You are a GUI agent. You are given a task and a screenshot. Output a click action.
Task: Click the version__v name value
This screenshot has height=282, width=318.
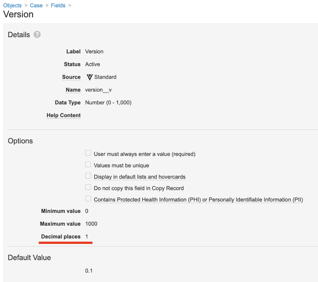[98, 90]
